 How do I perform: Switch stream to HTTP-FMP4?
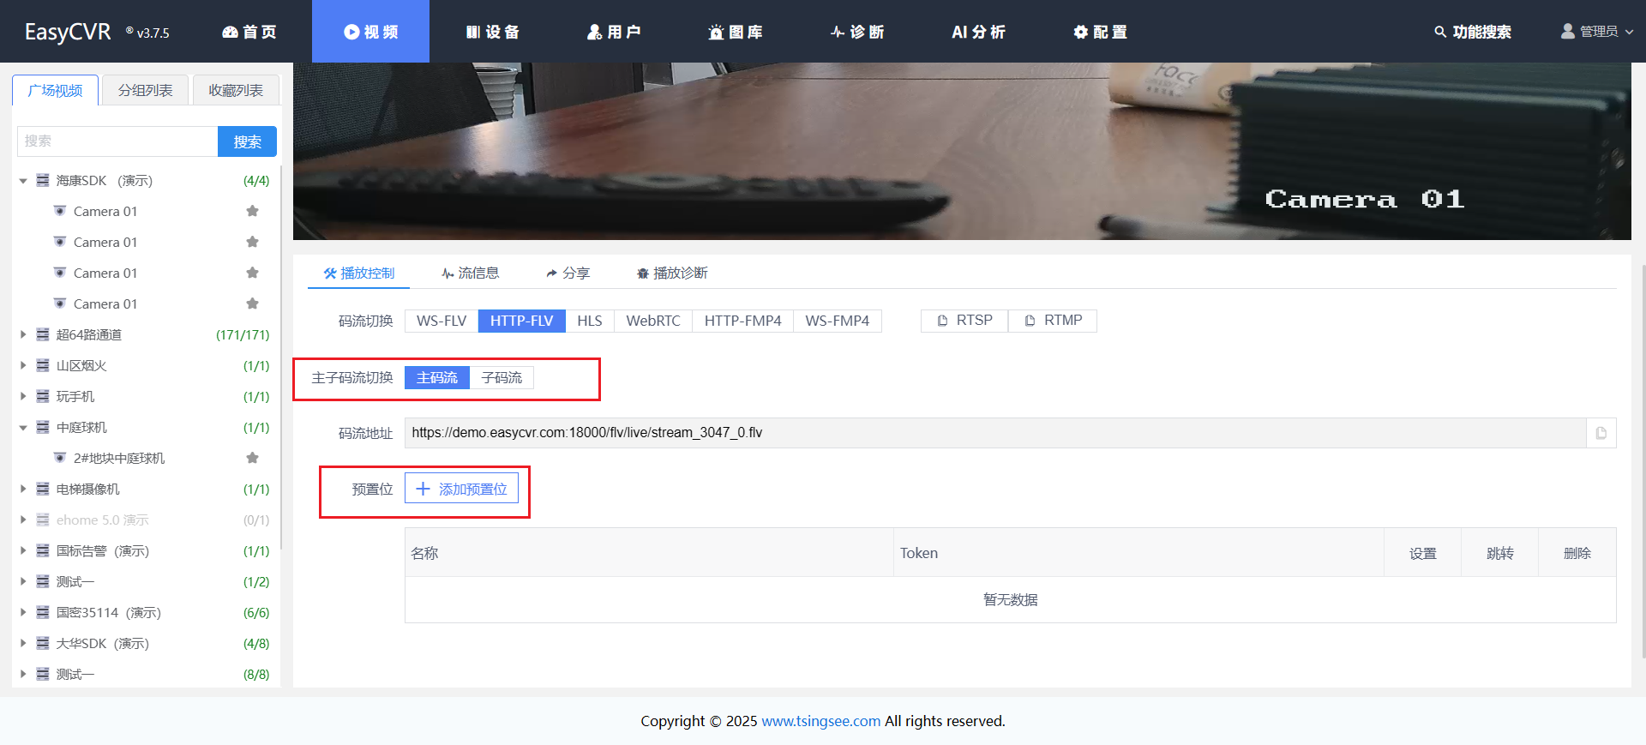pyautogui.click(x=743, y=321)
